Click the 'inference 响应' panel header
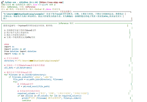147x102 pixels. 66,23
